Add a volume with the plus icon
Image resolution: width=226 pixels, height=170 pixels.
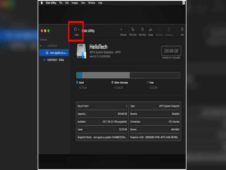pyautogui.click(x=121, y=29)
